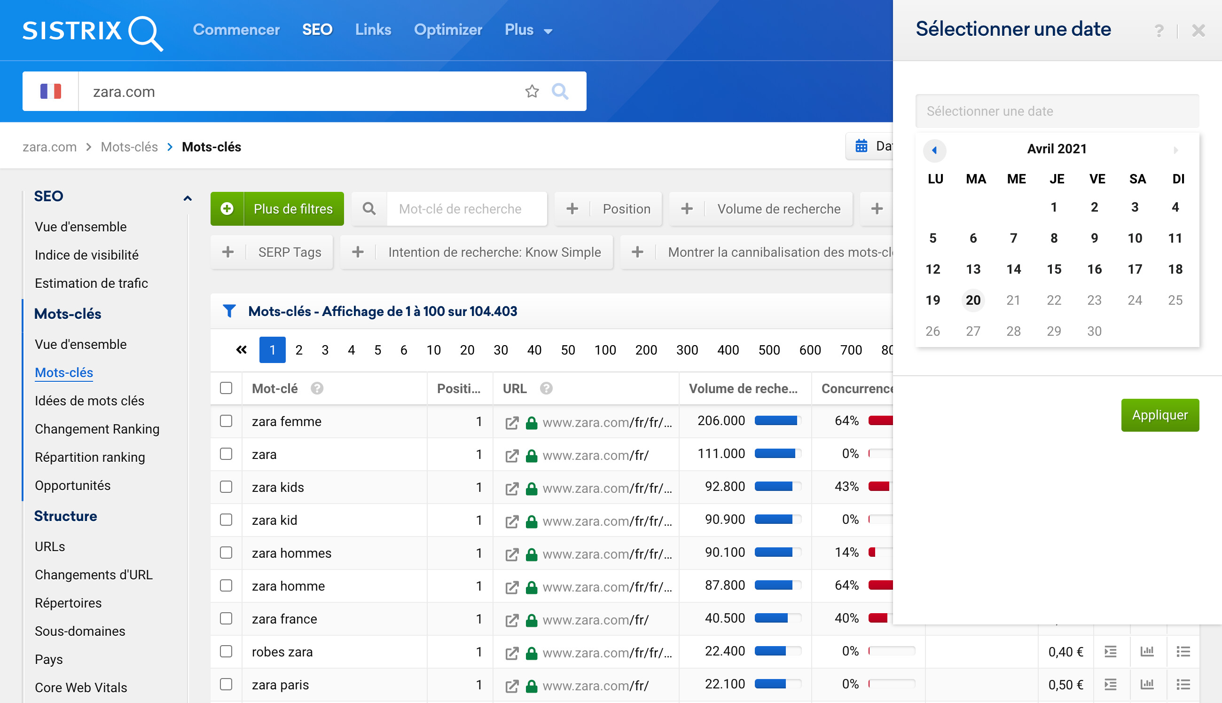Check the zara homme row checkbox
Image resolution: width=1222 pixels, height=703 pixels.
click(226, 585)
